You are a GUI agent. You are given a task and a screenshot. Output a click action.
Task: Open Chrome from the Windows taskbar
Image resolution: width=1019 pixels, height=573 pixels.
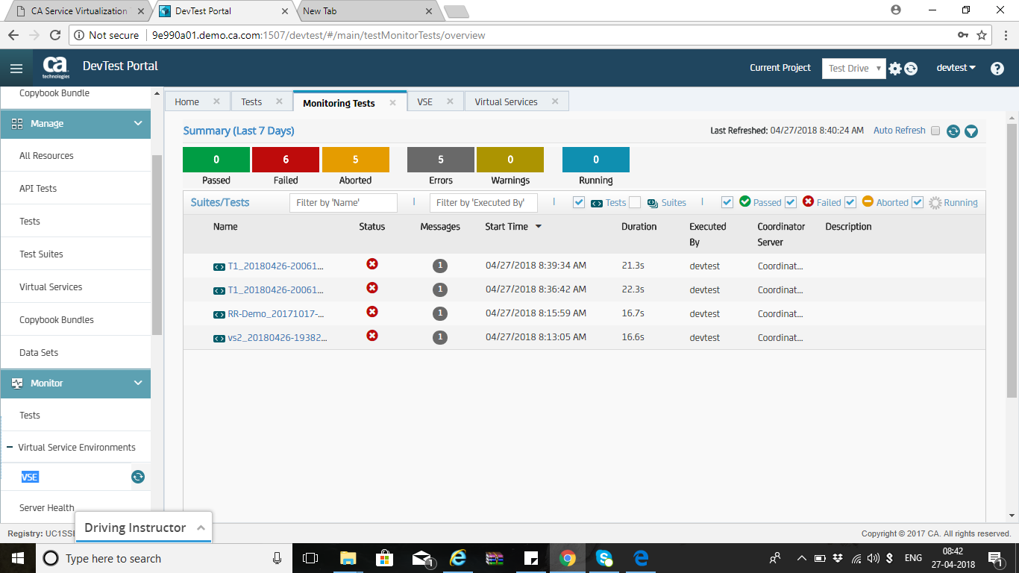pos(568,558)
